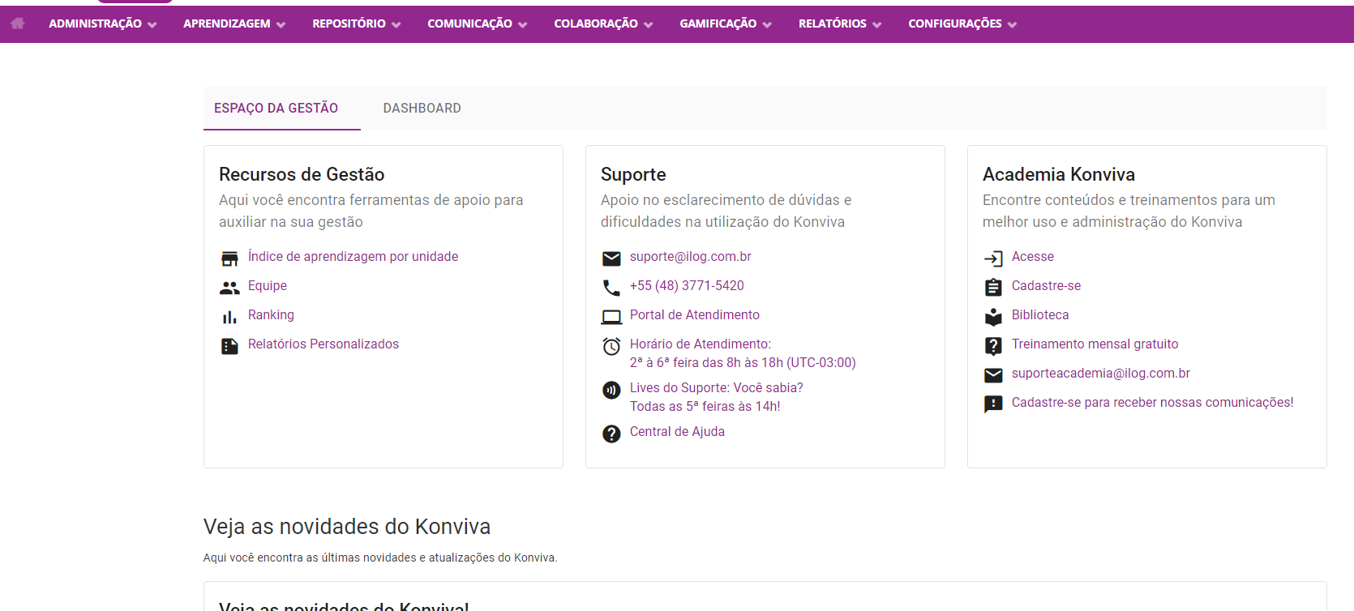Click the book reader icon beside Biblioteca
The width and height of the screenshot is (1354, 611).
tap(993, 317)
